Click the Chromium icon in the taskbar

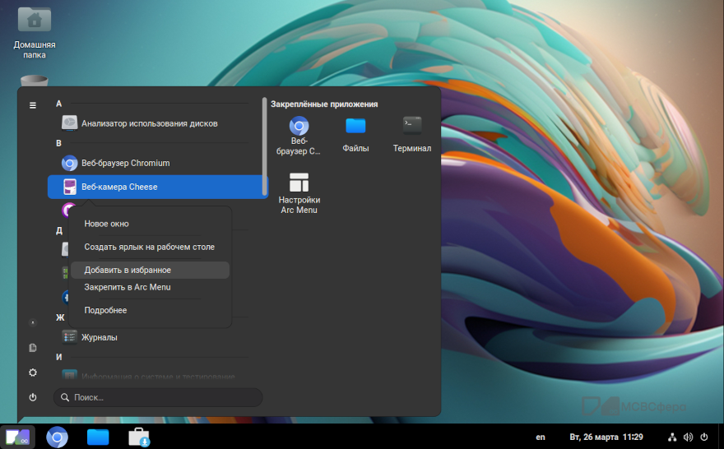point(57,437)
